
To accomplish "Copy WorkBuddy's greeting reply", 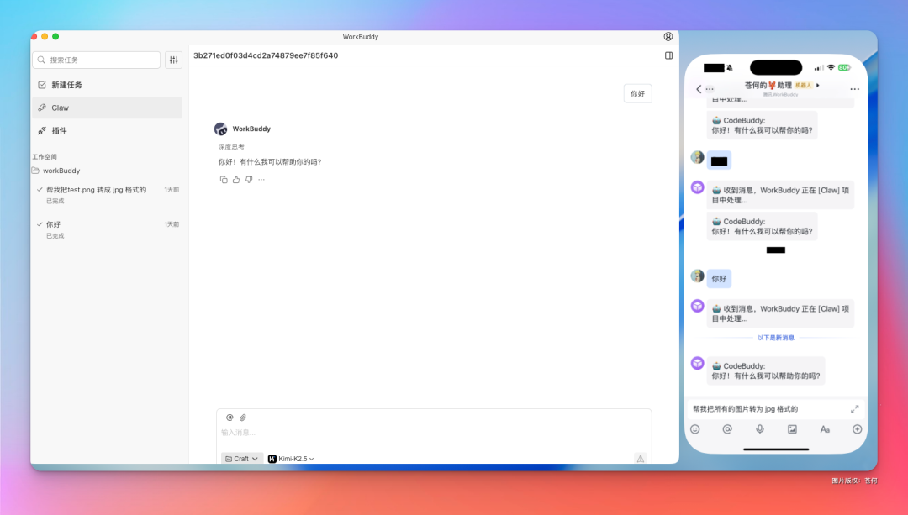I will point(224,179).
